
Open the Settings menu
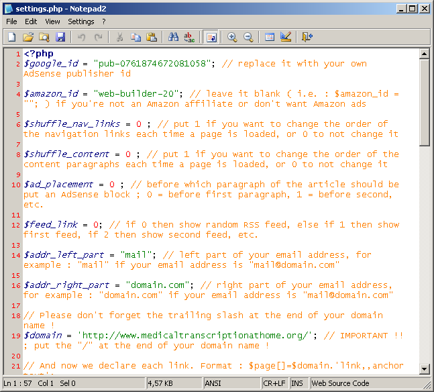(81, 21)
